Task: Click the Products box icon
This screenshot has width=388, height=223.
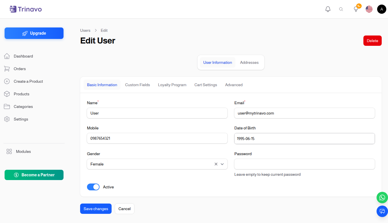Action: (7, 94)
